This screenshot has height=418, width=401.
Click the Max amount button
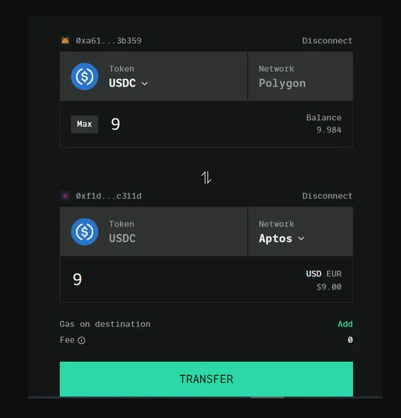[84, 124]
